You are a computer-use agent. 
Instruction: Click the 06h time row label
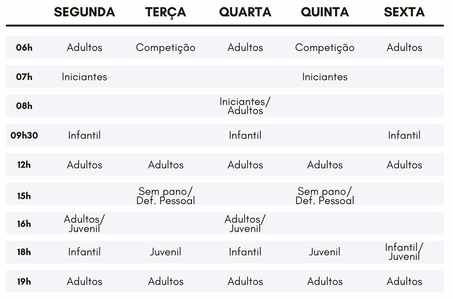[x=24, y=47]
